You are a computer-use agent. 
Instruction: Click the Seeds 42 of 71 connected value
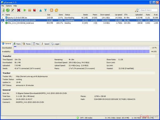[27, 68]
